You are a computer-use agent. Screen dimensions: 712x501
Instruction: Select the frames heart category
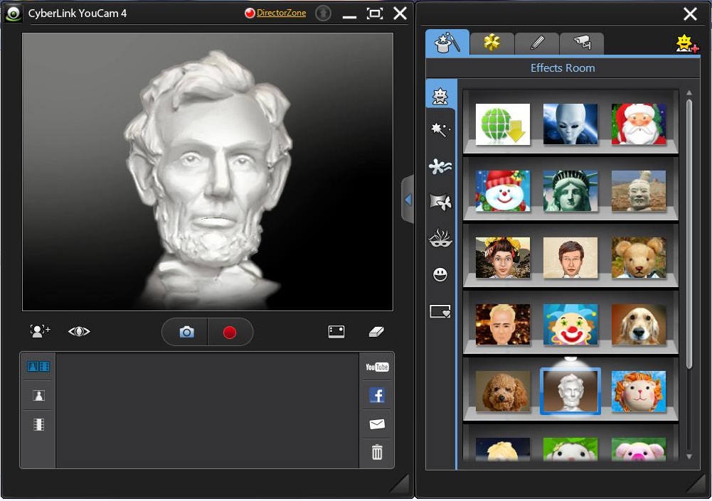[440, 311]
